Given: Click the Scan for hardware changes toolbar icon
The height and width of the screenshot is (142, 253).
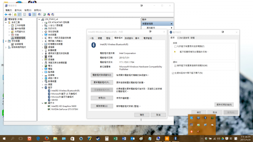Looking at the screenshot, I should (39, 14).
